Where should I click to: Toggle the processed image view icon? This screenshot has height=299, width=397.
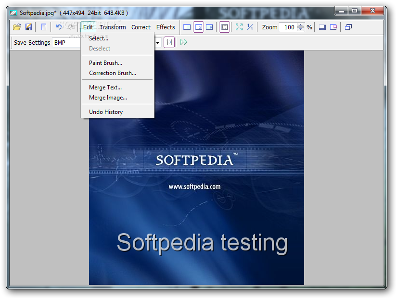(209, 27)
